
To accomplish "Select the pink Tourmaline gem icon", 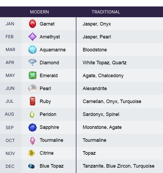I will 33,140.
